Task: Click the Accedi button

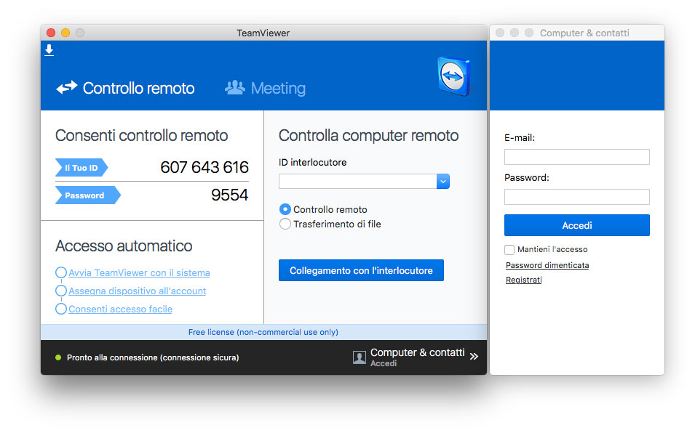Action: [576, 225]
